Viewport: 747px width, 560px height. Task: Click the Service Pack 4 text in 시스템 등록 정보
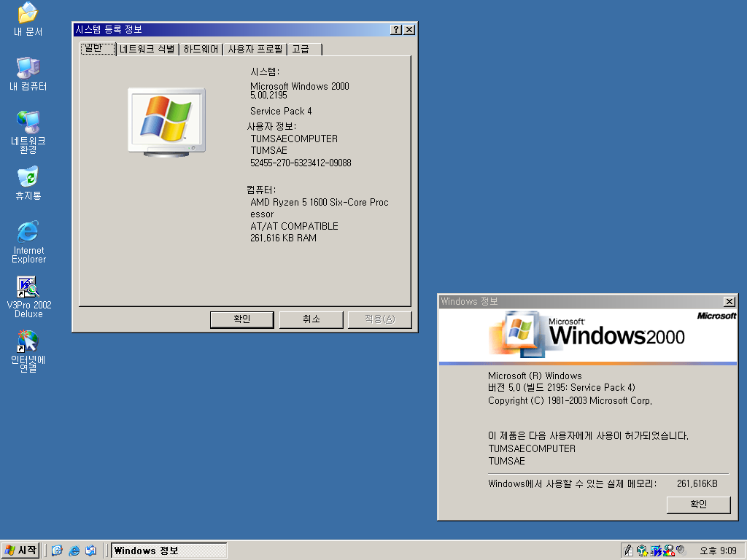click(x=281, y=111)
